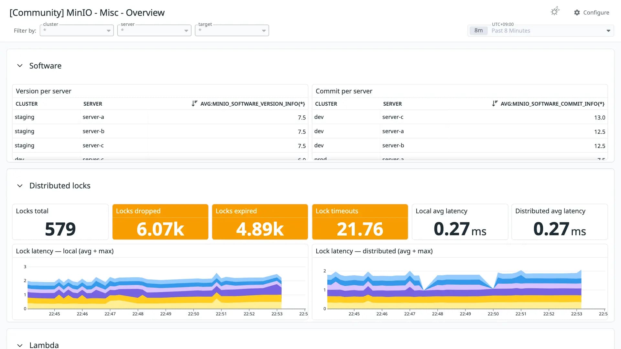Click the Configure gear icon
Image resolution: width=621 pixels, height=349 pixels.
click(577, 13)
